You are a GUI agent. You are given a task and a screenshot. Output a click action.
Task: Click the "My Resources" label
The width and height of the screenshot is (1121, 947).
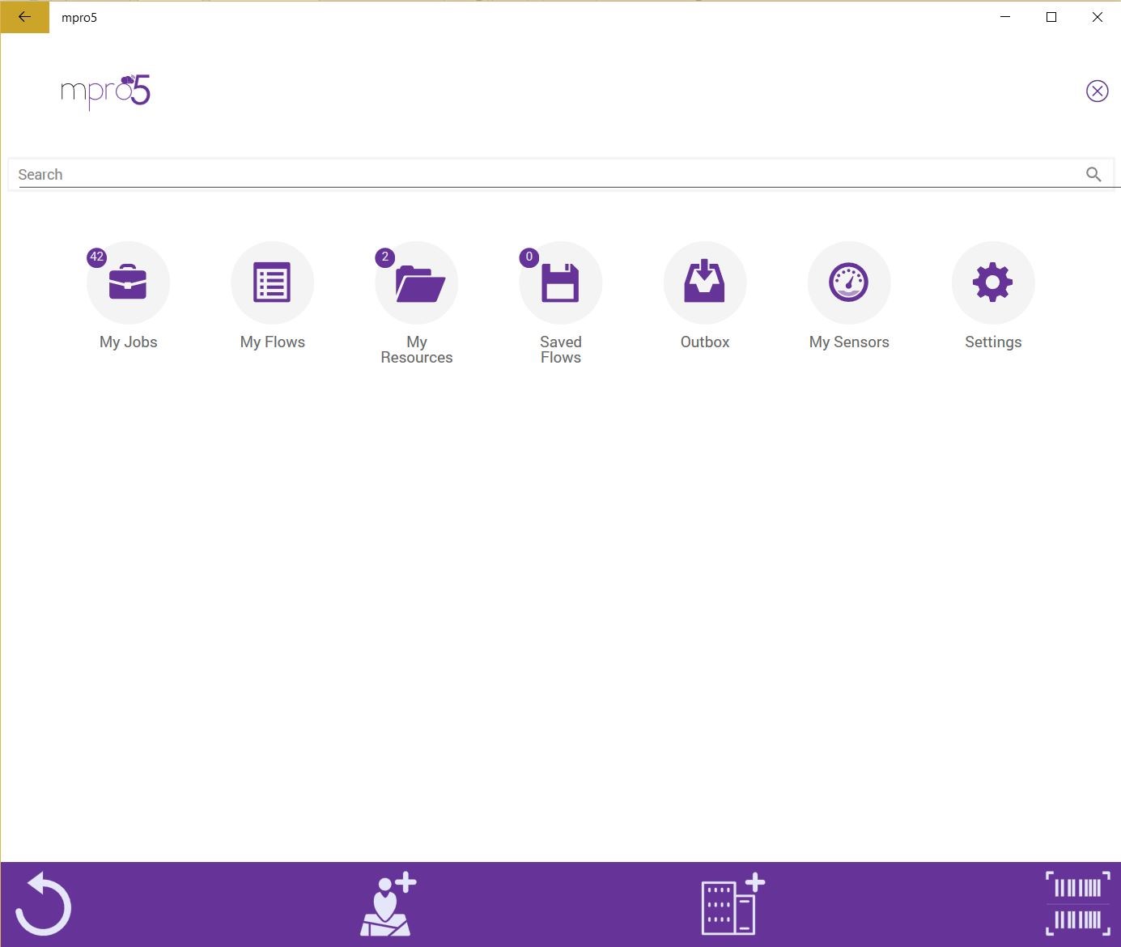(417, 350)
